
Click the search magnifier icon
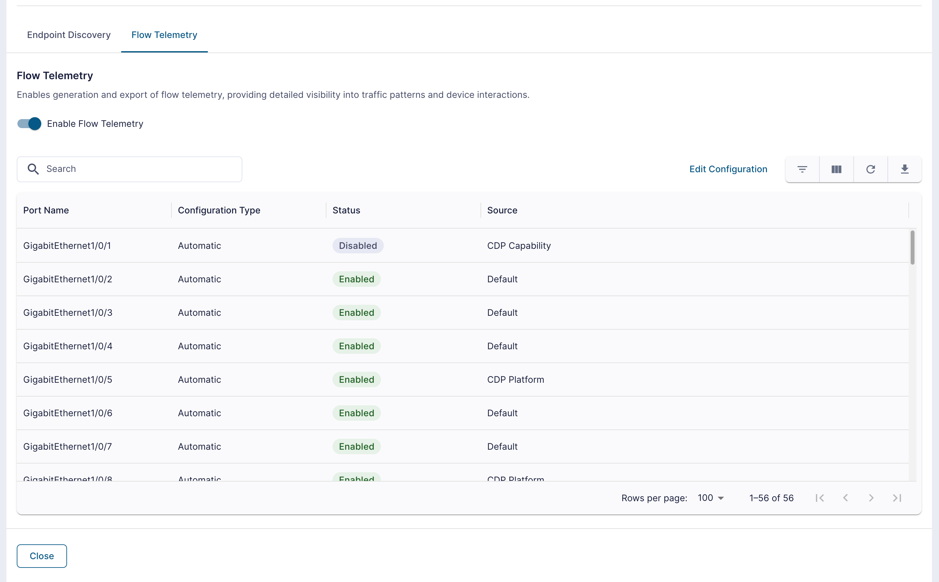click(33, 169)
